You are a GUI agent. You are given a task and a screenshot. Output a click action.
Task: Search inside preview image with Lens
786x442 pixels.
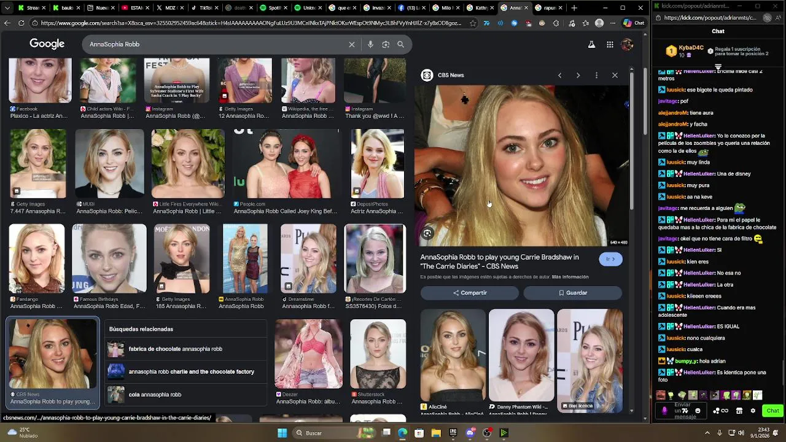point(427,233)
